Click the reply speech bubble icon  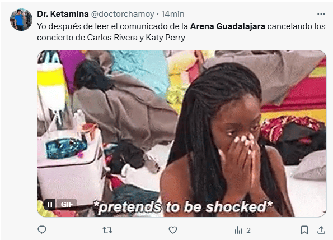tap(42, 230)
